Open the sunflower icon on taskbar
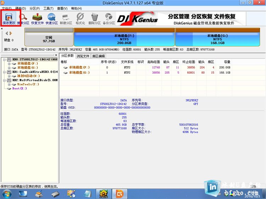Image resolution: width=266 pixels, height=199 pixels. point(104,194)
